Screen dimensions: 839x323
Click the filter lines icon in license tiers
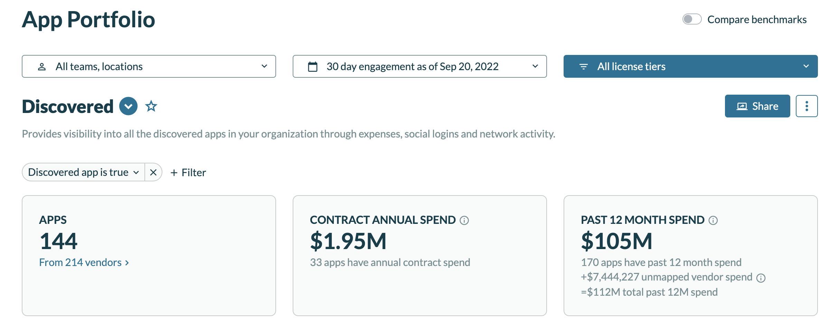point(583,67)
